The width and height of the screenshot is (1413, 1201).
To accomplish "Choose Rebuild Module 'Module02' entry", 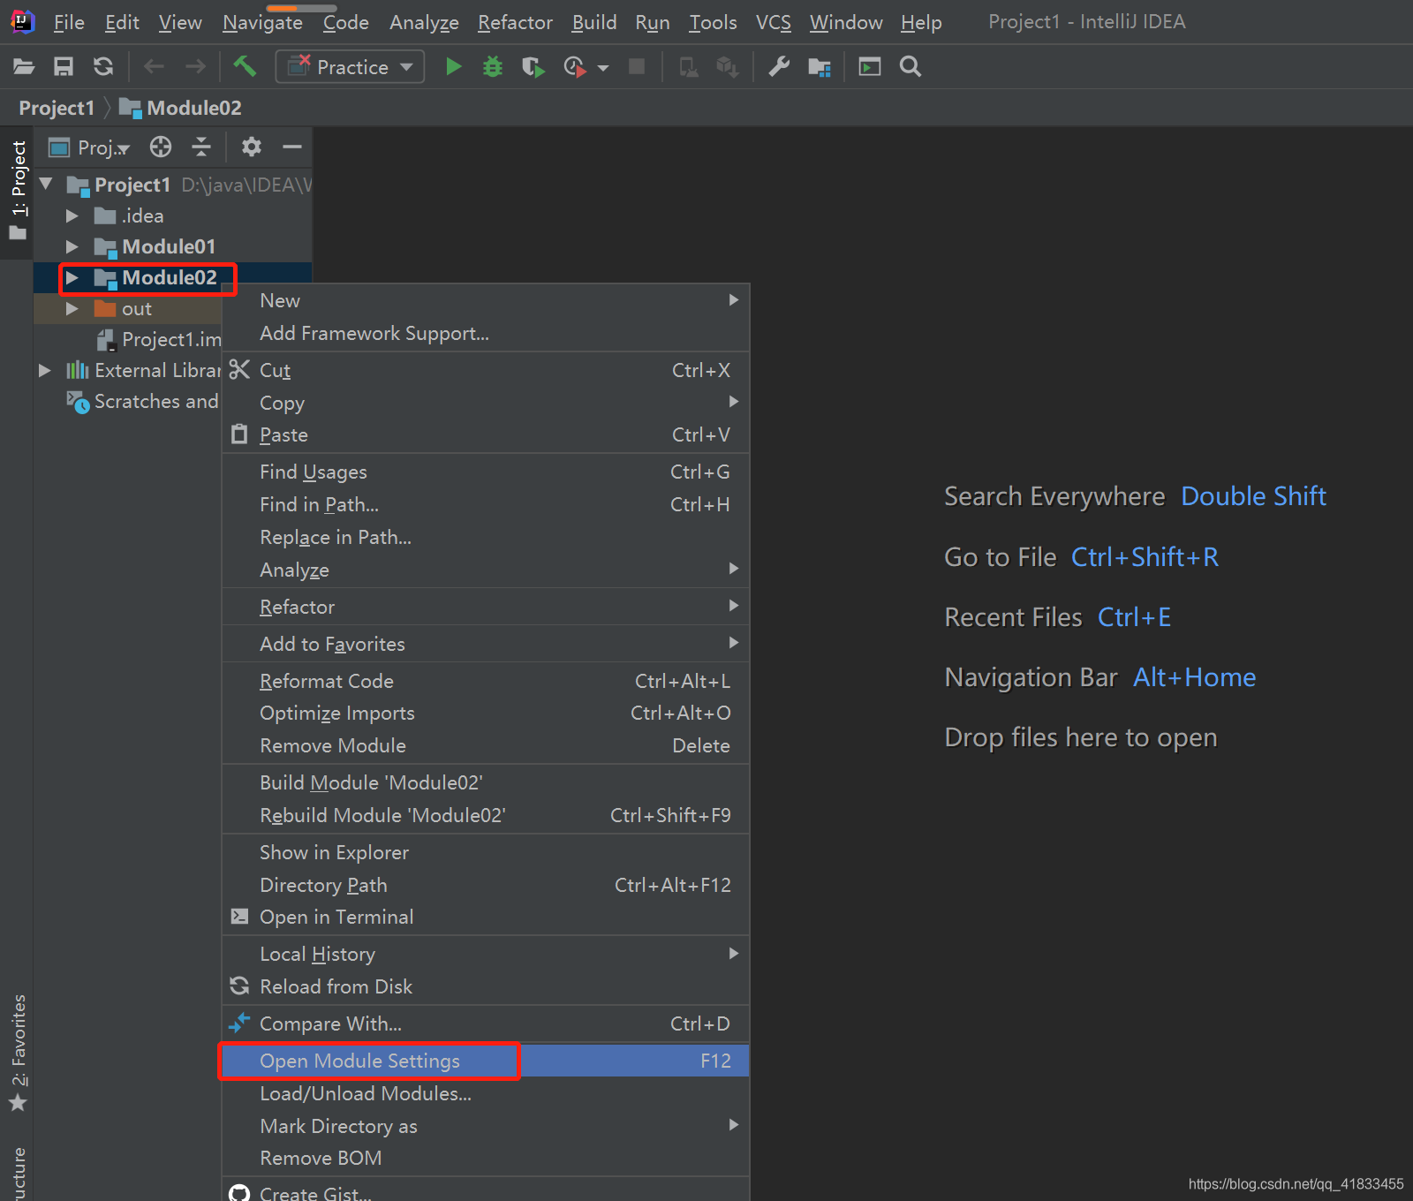I will [485, 815].
